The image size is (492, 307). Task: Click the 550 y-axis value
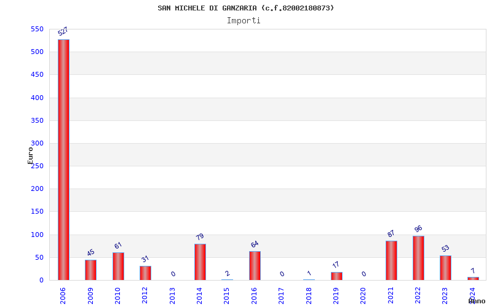point(37,29)
